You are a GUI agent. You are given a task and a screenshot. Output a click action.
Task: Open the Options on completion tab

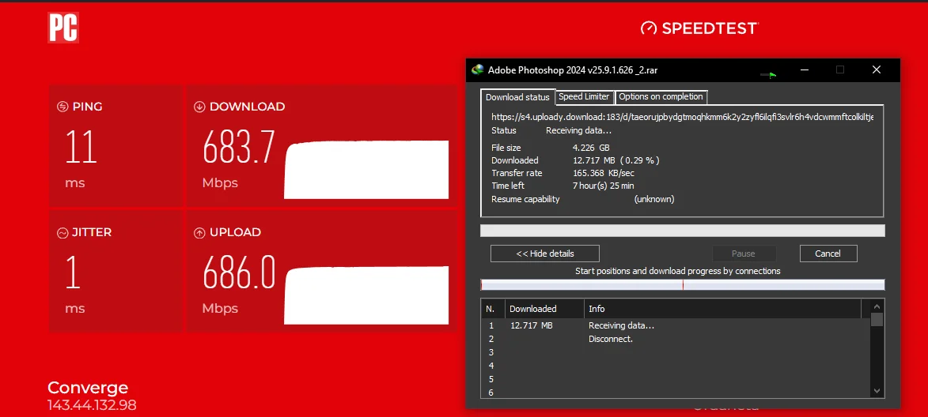(661, 97)
